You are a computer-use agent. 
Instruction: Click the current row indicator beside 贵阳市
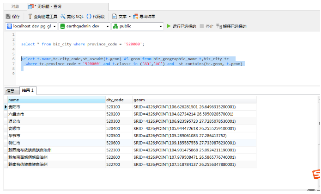point(6,107)
